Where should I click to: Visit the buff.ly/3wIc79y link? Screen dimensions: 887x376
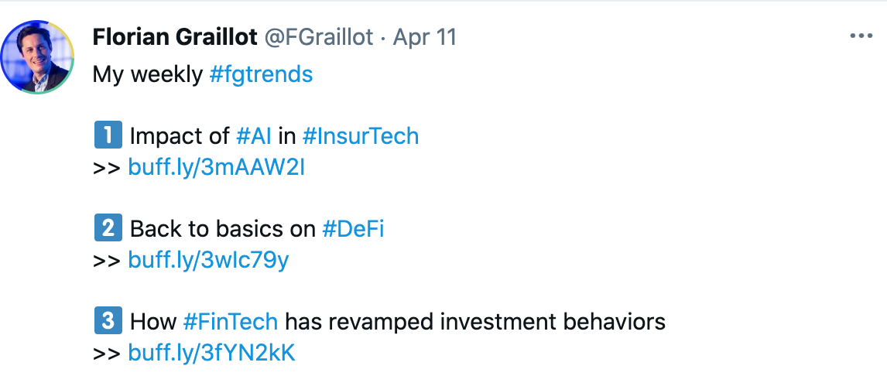point(208,260)
